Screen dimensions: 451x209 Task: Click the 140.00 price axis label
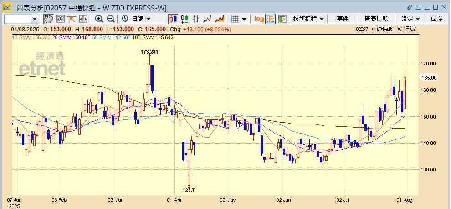point(429,143)
